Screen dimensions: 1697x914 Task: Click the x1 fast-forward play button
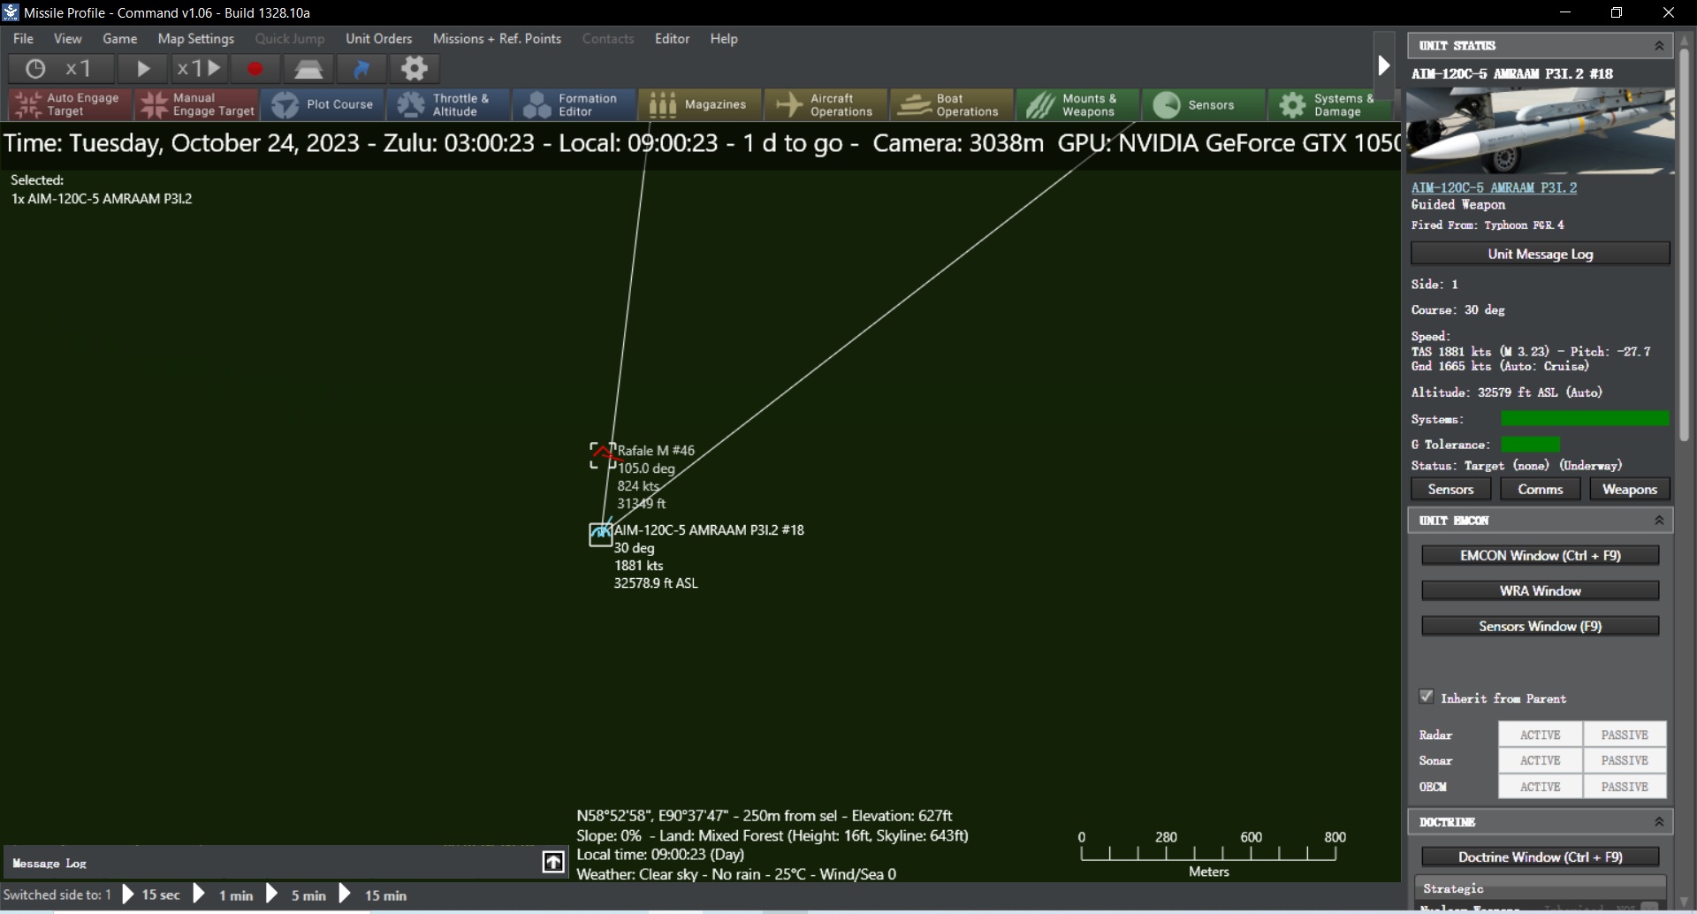199,68
